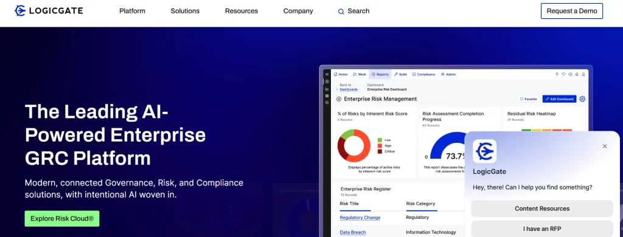Click the notification bell icon in dashboard
The width and height of the screenshot is (623, 237).
(x=577, y=74)
